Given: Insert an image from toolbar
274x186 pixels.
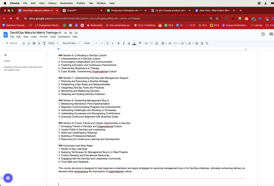Looking at the screenshot, I should coord(157,43).
